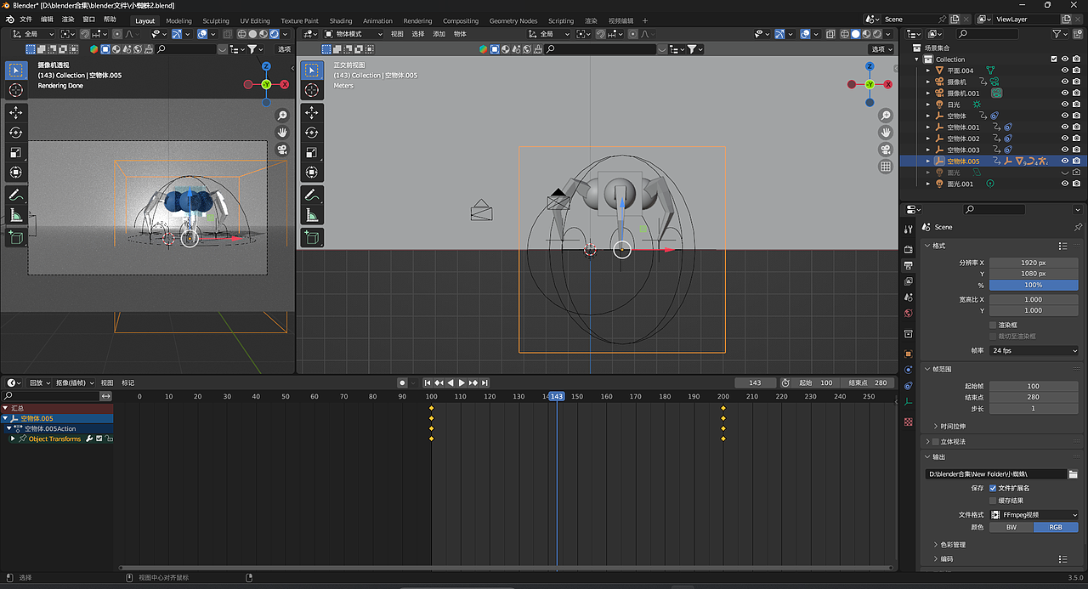Select the Annotate tool in the camera viewport

[15, 195]
